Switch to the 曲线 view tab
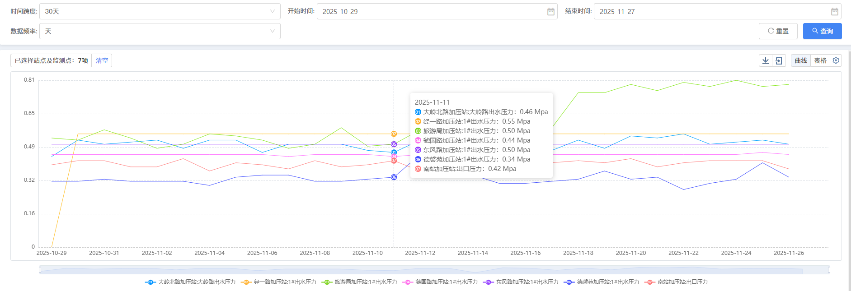The height and width of the screenshot is (291, 851). (x=800, y=60)
